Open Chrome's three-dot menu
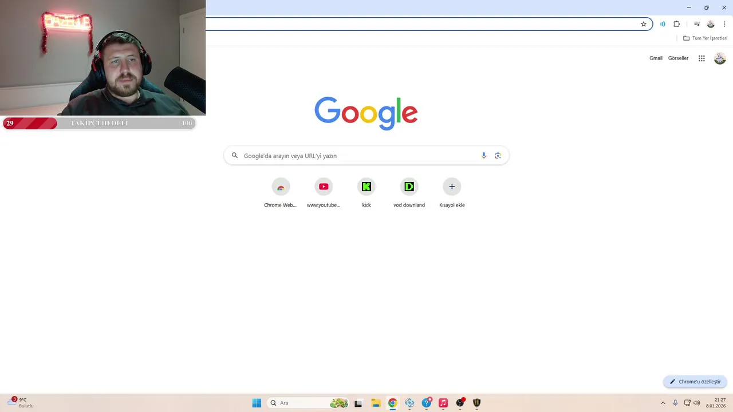The image size is (733, 412). pos(724,24)
